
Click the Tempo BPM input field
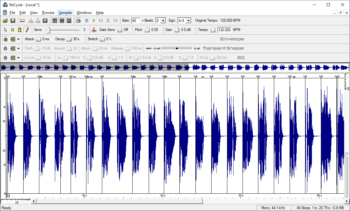click(224, 30)
